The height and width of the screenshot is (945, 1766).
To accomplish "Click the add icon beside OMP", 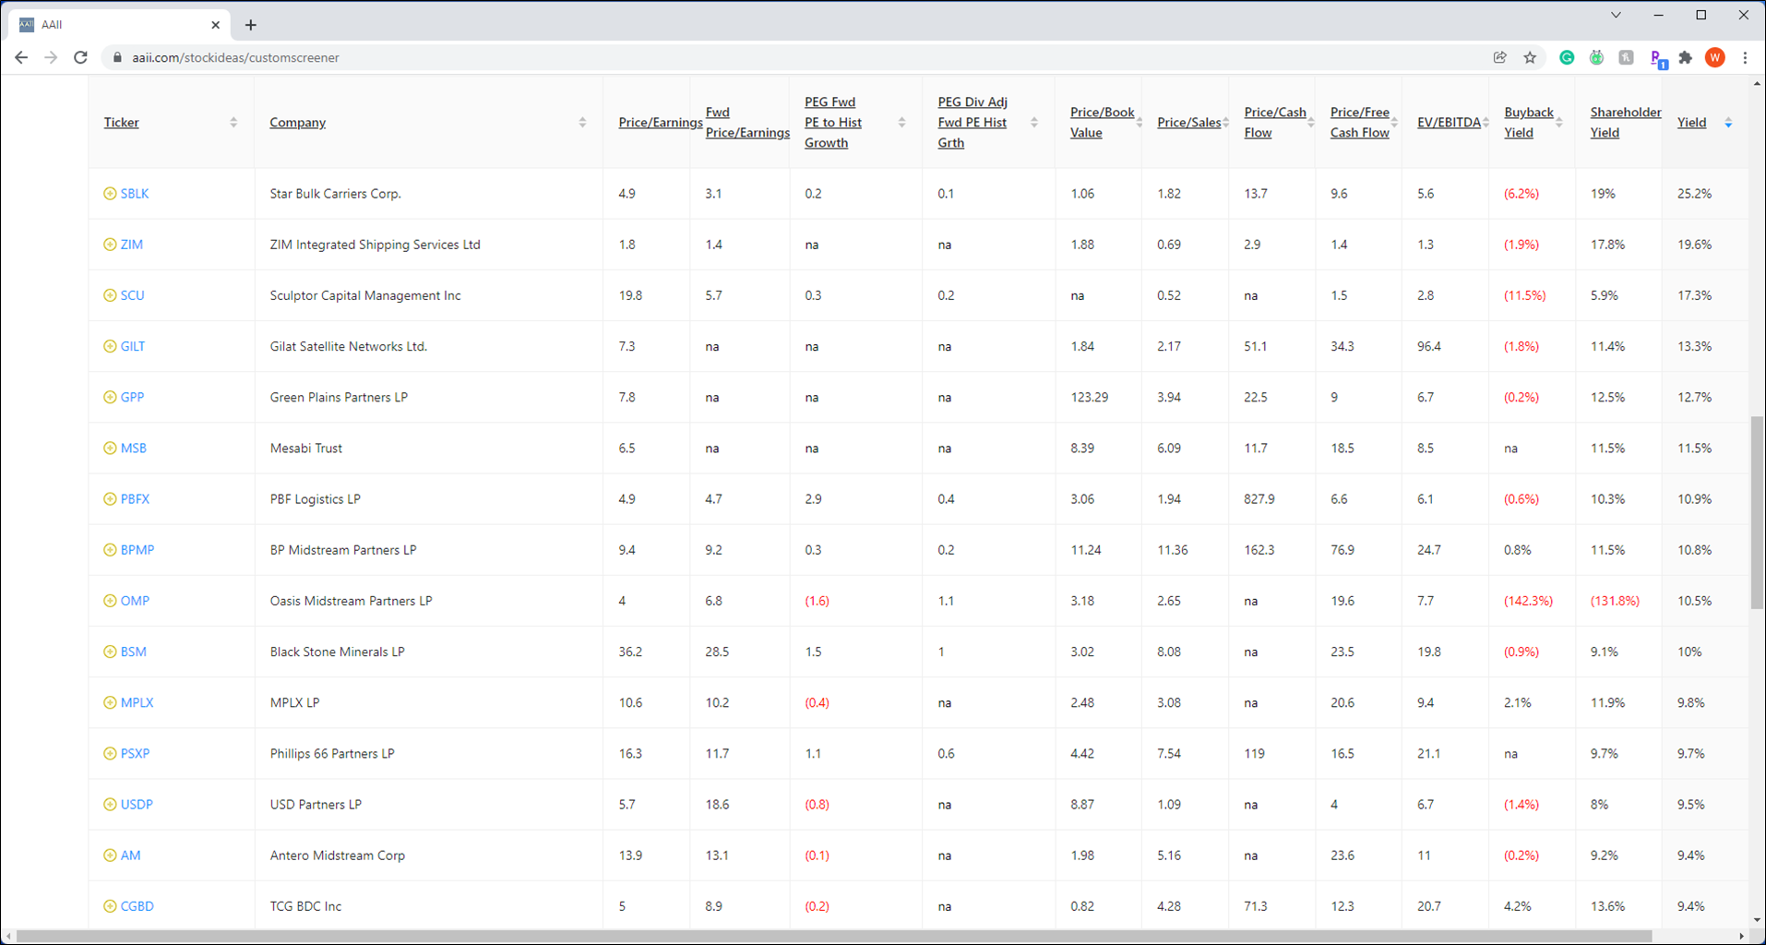I will (x=110, y=601).
